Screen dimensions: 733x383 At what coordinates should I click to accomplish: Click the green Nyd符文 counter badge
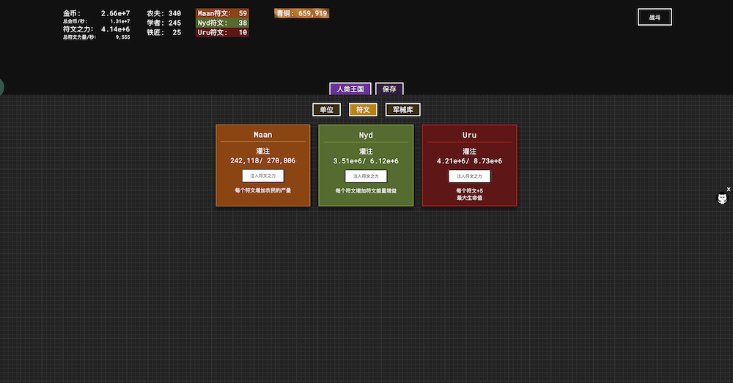coord(222,23)
